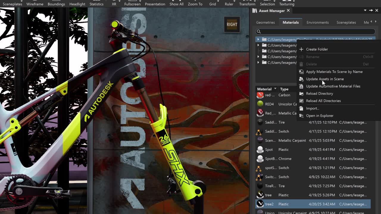Select Reload Directory from context menu
381x214 pixels.
(x=319, y=94)
